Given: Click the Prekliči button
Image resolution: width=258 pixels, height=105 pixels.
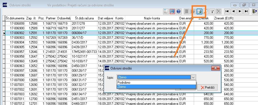Looking at the screenshot, I should click(207, 87).
